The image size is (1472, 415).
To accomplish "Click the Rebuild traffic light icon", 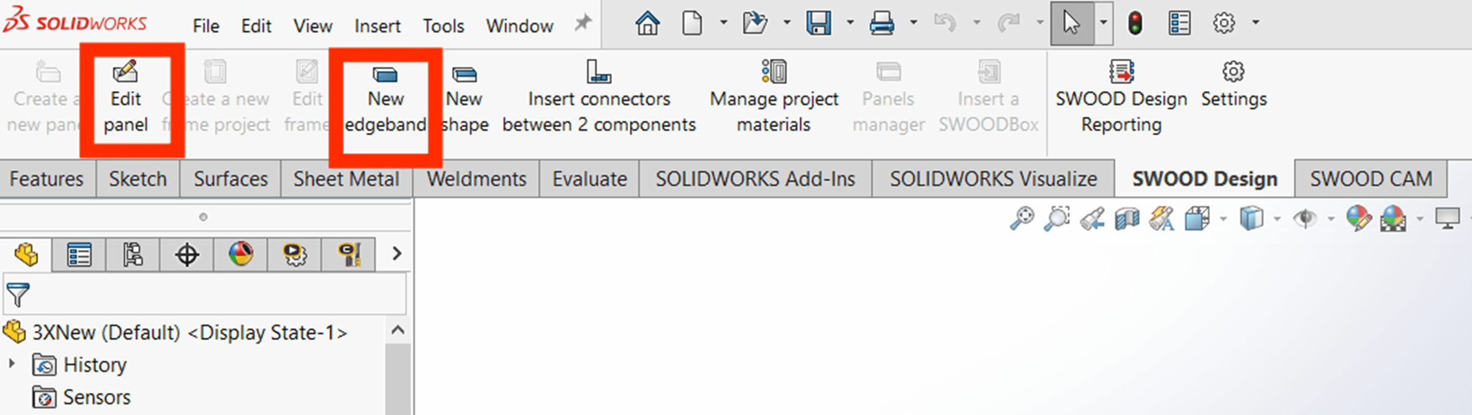I will [1135, 24].
